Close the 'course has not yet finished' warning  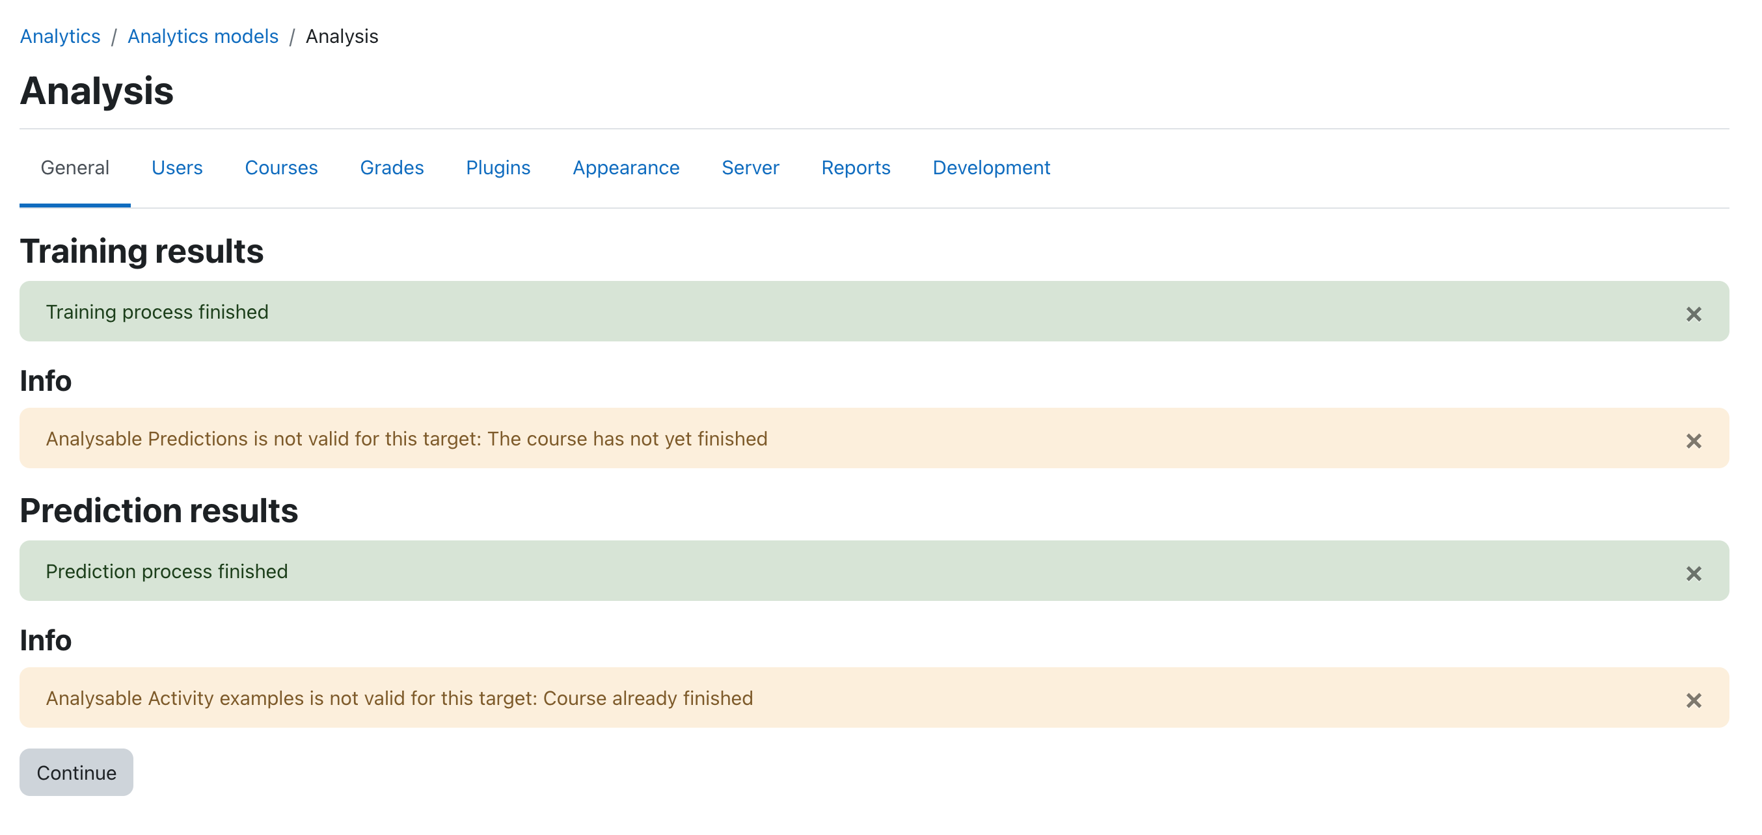click(1693, 441)
